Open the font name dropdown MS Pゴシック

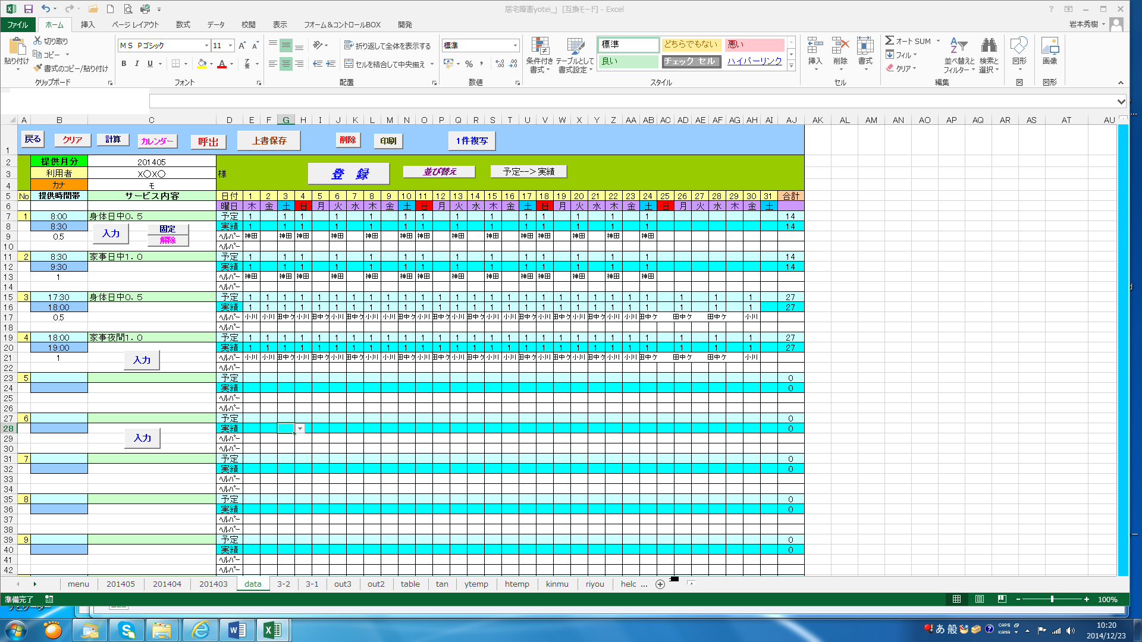coord(206,46)
